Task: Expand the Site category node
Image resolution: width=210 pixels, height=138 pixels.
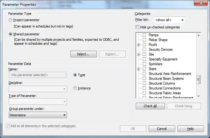Action: tap(139, 55)
